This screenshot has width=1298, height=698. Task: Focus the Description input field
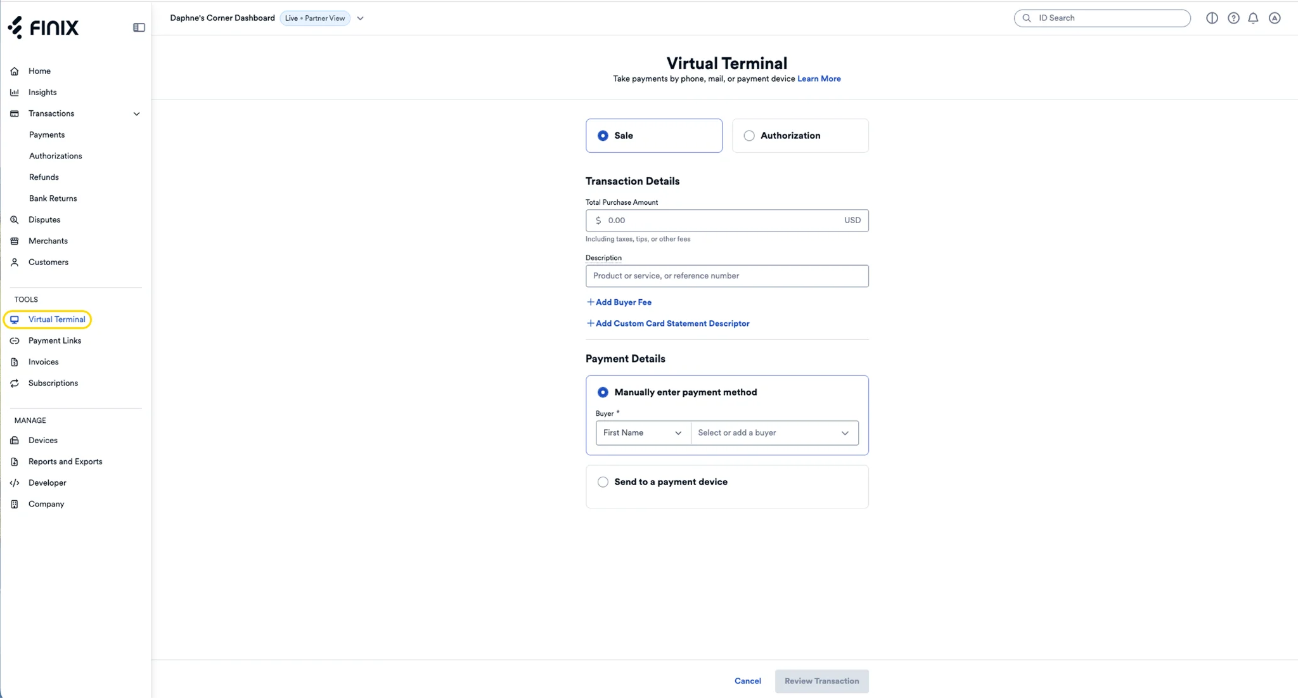(x=727, y=276)
